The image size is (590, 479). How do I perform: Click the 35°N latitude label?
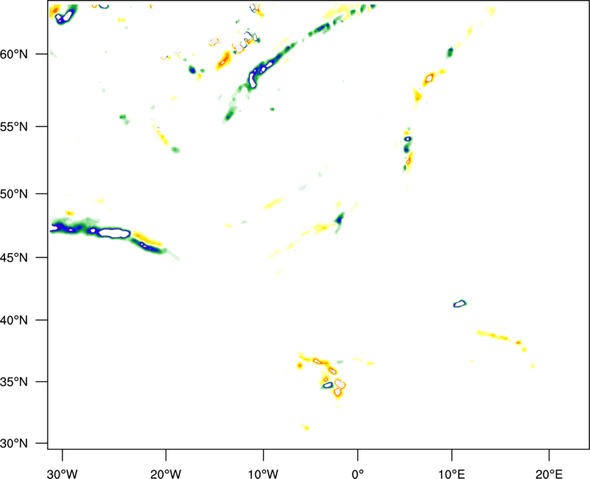click(14, 382)
